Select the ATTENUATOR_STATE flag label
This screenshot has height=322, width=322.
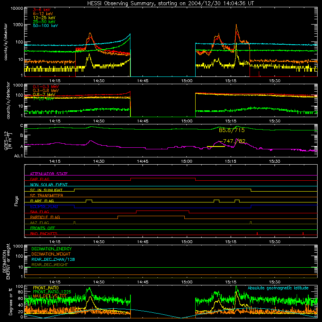click(x=49, y=174)
